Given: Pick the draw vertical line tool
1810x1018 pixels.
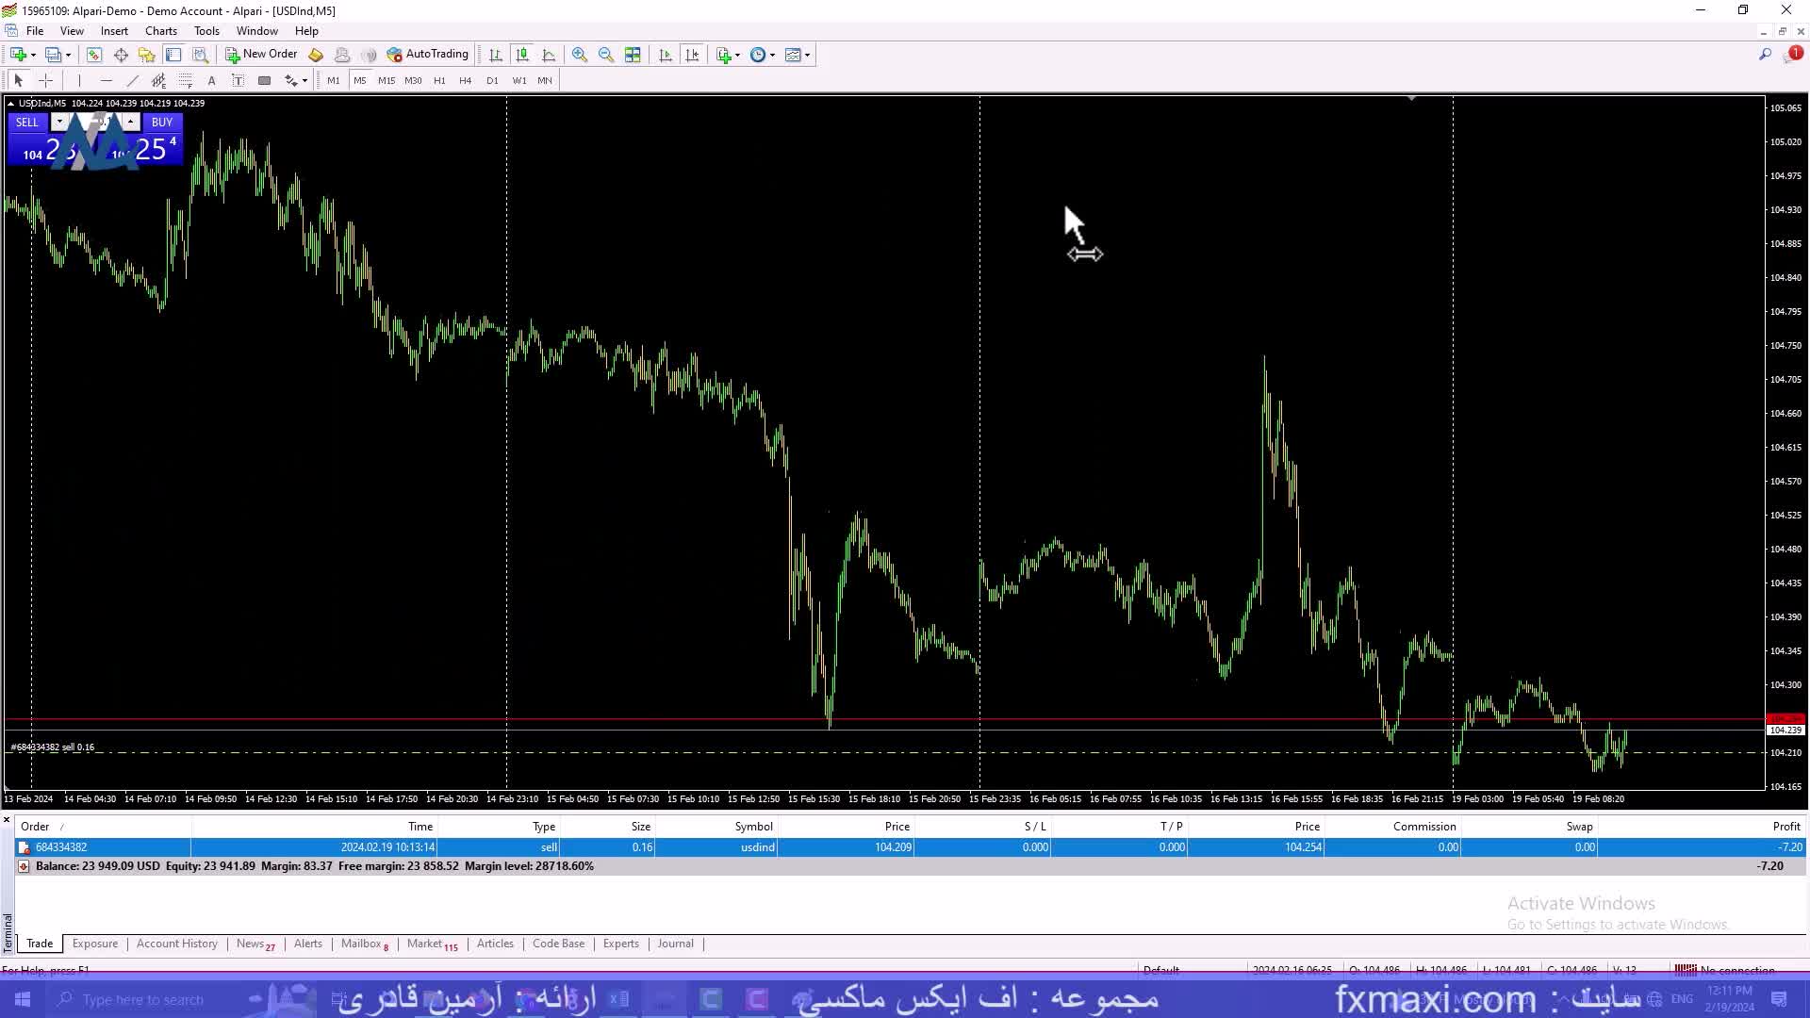Looking at the screenshot, I should tap(80, 81).
